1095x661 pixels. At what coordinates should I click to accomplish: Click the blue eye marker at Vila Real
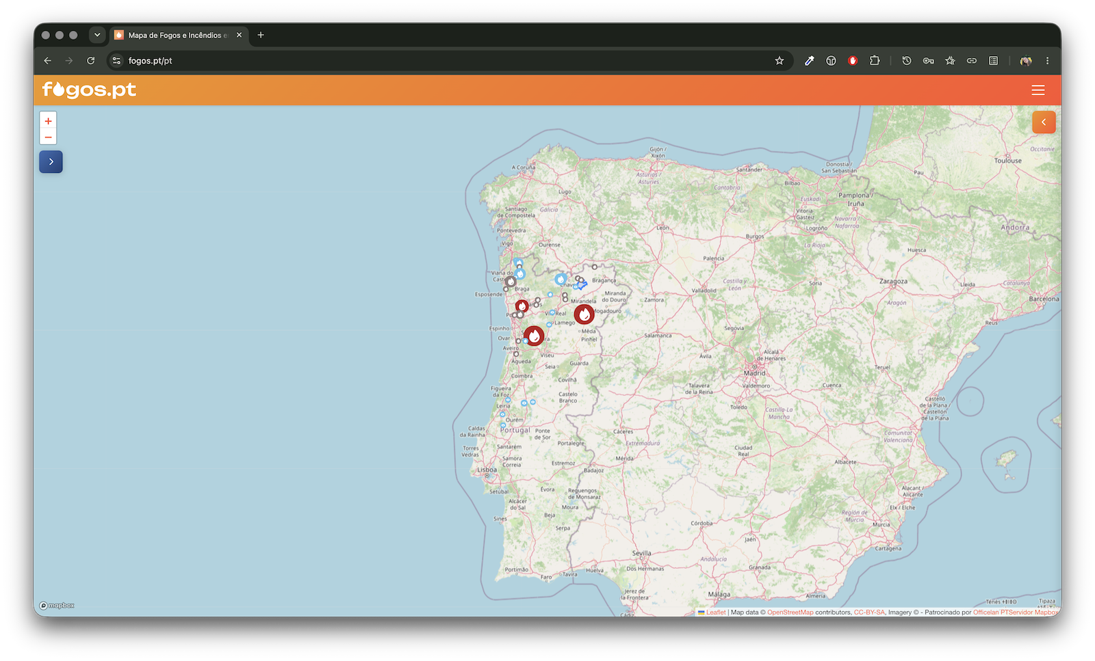tap(552, 312)
